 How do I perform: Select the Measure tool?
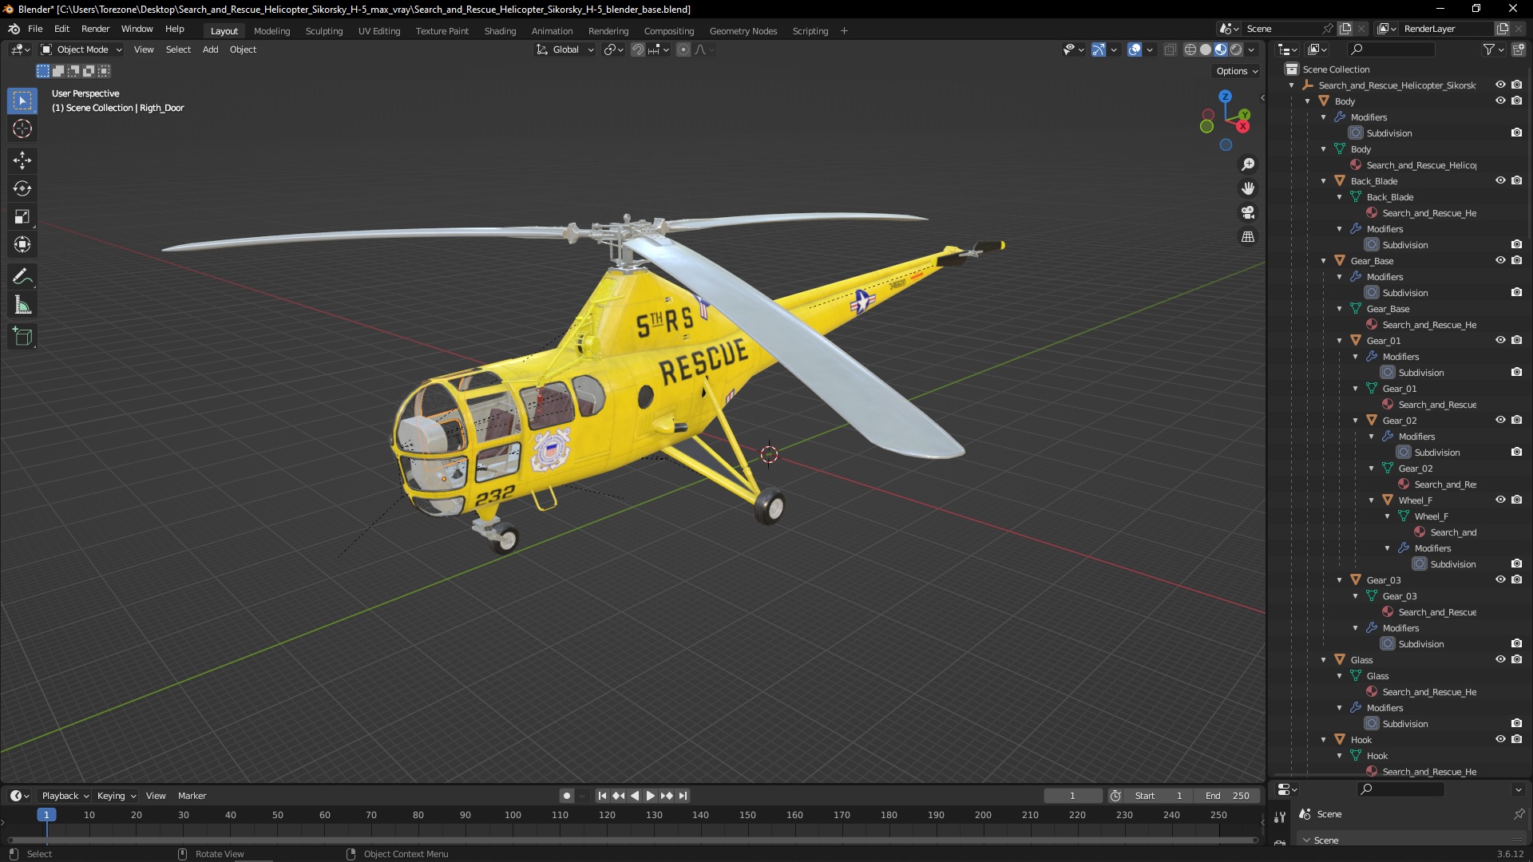pos(22,305)
